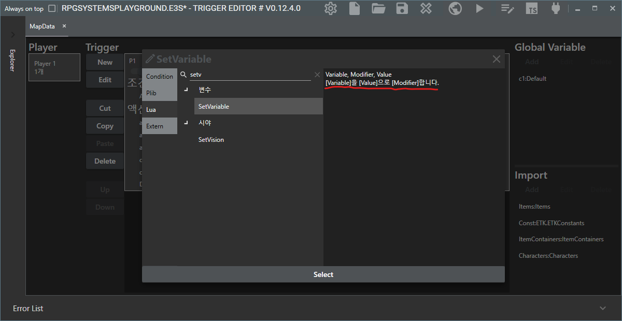Click the Add button under Import
This screenshot has width=622, height=321.
pyautogui.click(x=532, y=189)
